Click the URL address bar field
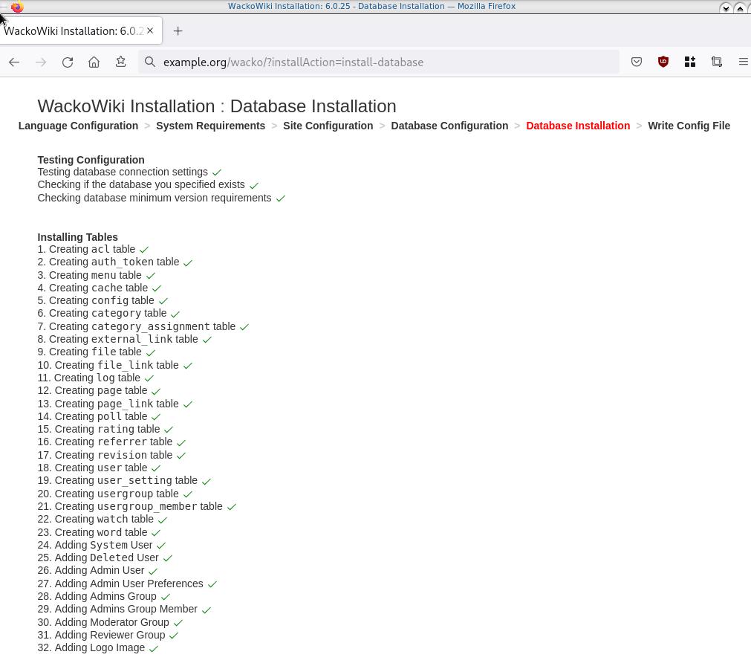The image size is (751, 669). pos(386,62)
